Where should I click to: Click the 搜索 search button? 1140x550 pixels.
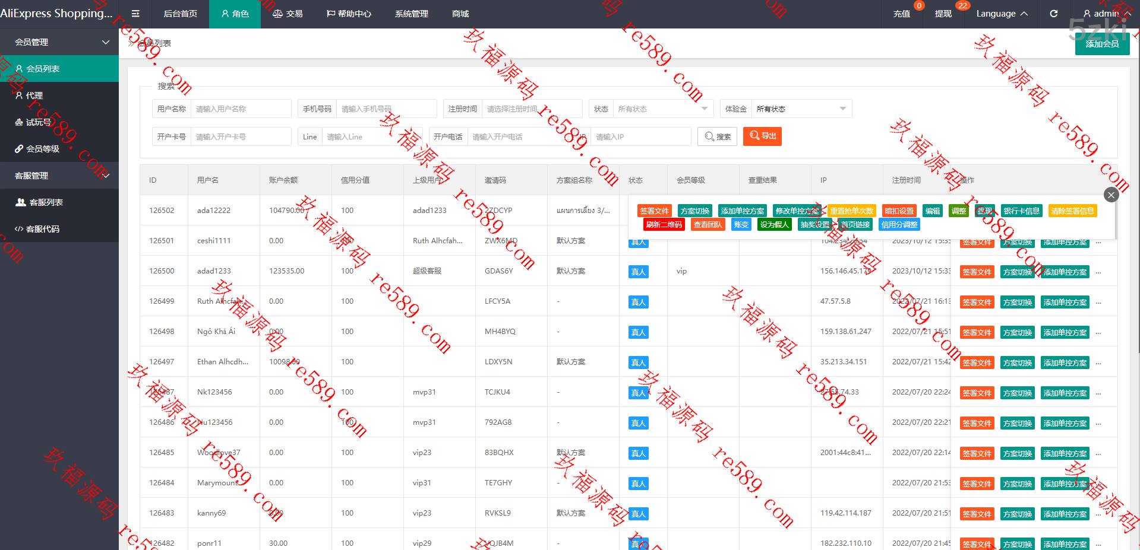[x=717, y=136]
